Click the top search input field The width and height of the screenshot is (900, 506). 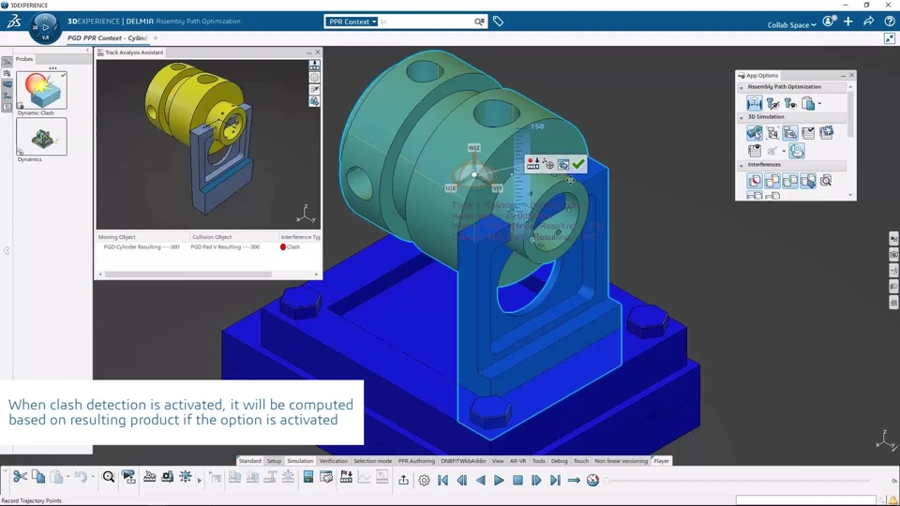tap(426, 22)
